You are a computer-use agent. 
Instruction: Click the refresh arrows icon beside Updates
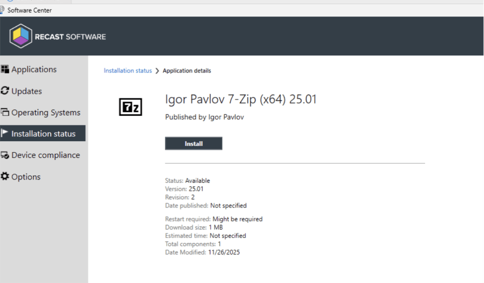pyautogui.click(x=5, y=91)
